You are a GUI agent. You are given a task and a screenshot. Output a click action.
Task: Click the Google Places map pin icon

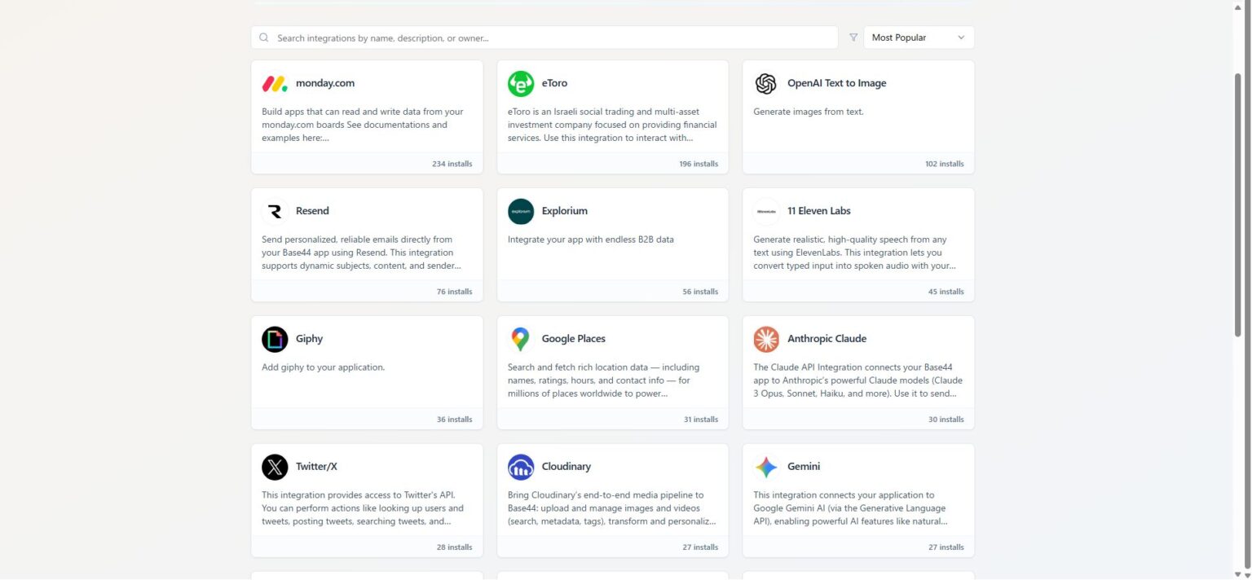[521, 339]
